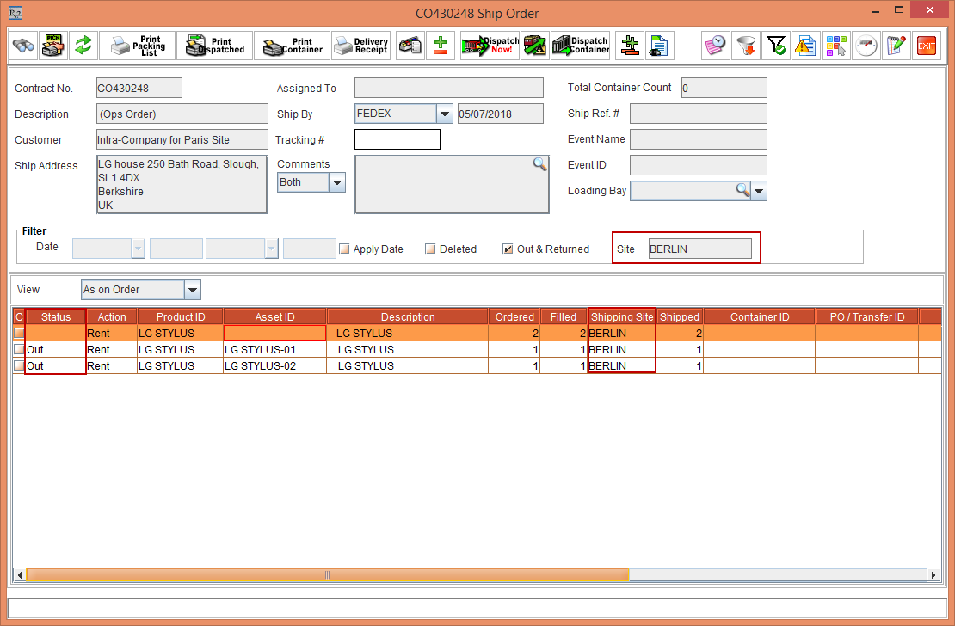Tick the Deleted filter checkbox
Screen dimensions: 955x626
pos(431,249)
